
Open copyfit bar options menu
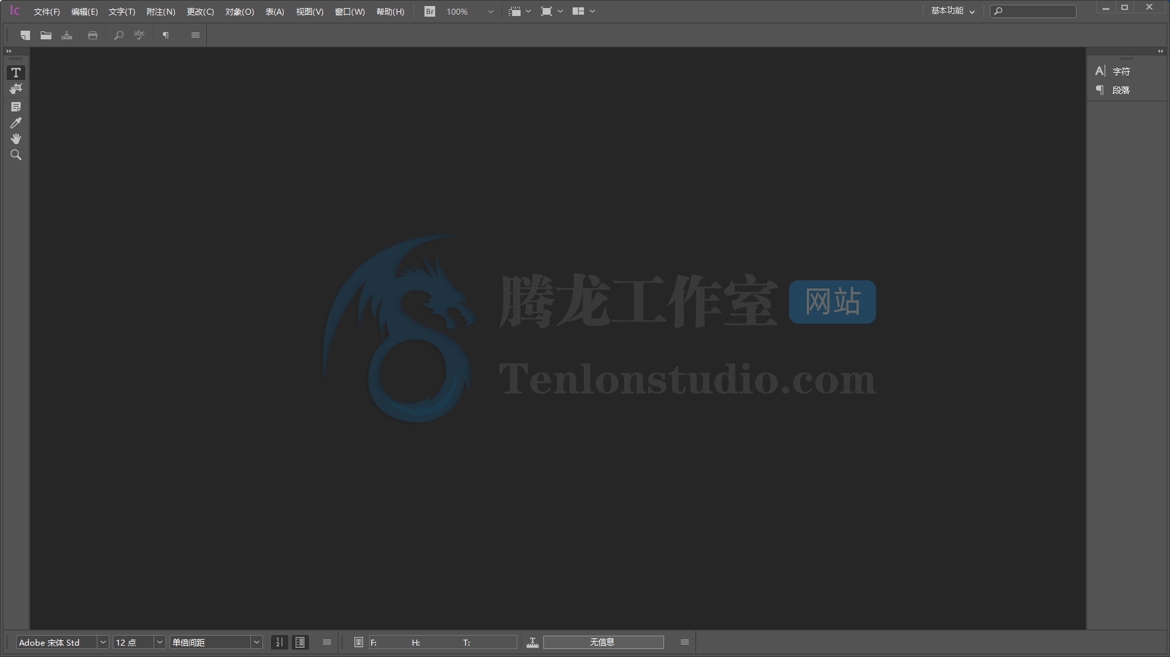685,642
